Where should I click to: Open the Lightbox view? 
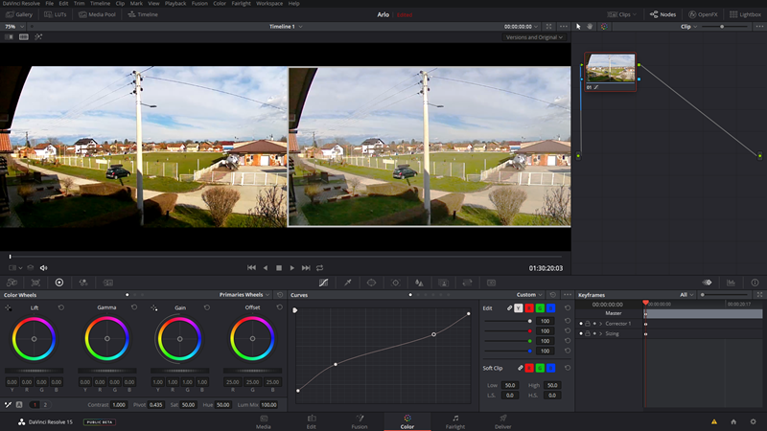[x=745, y=15]
